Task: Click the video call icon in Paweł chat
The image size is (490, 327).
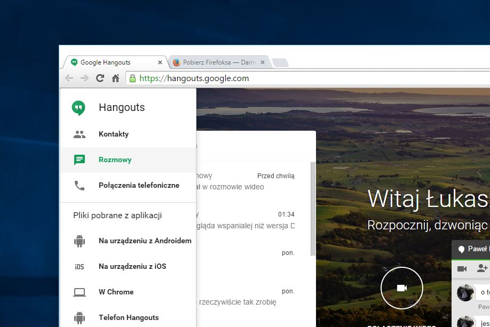Action: point(462,269)
